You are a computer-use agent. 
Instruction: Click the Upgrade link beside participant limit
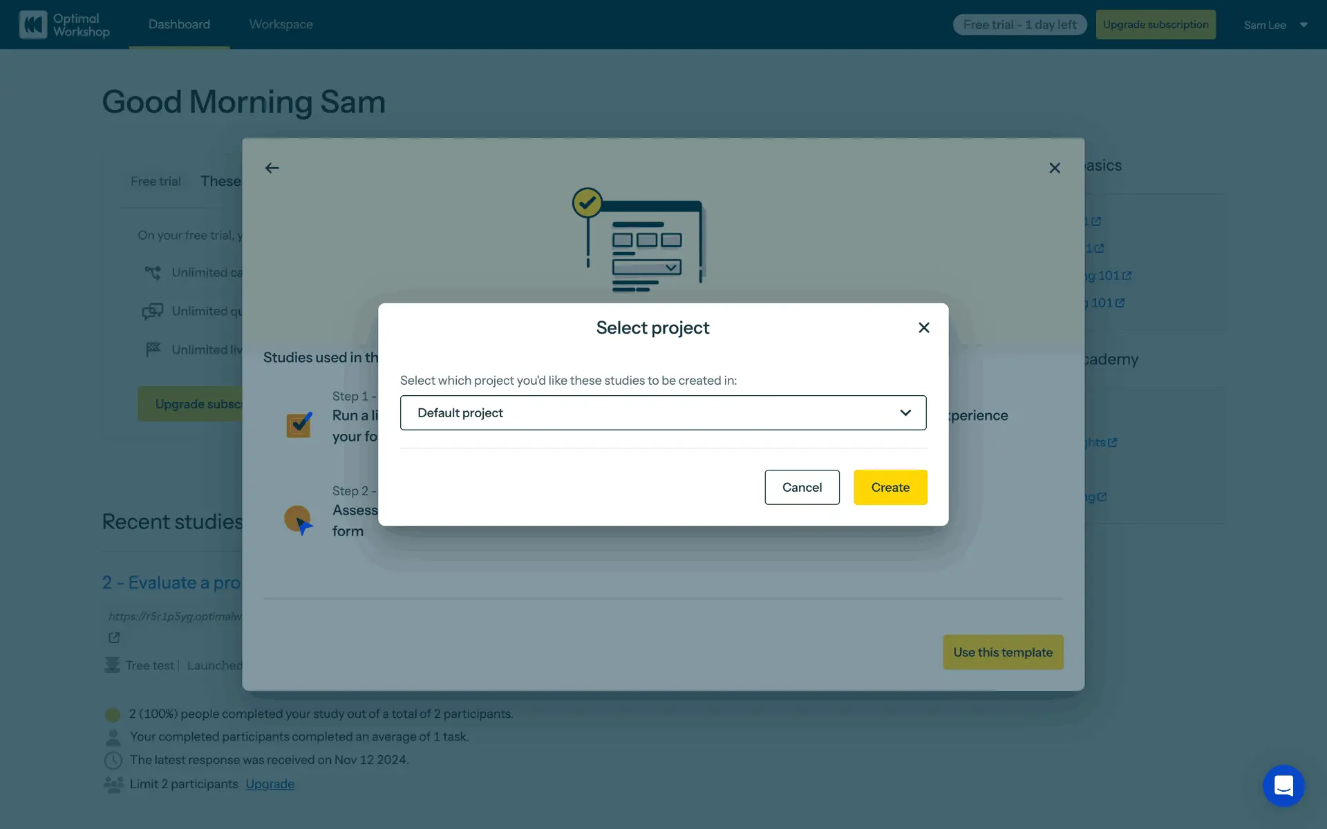coord(270,784)
